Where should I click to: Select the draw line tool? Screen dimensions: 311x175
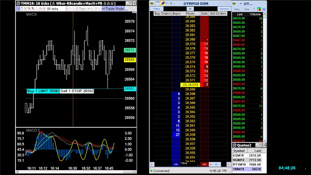[73, 9]
